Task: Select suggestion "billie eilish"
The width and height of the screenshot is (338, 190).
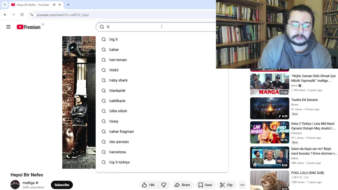Action: pyautogui.click(x=162, y=111)
